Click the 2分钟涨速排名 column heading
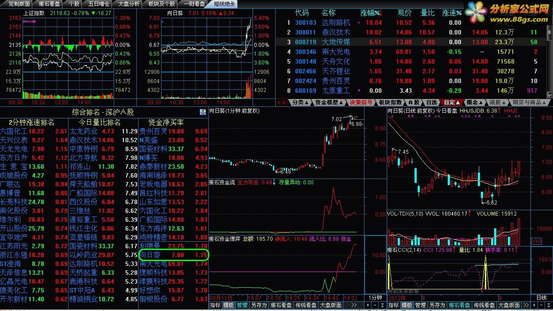This screenshot has height=311, width=553. point(31,122)
